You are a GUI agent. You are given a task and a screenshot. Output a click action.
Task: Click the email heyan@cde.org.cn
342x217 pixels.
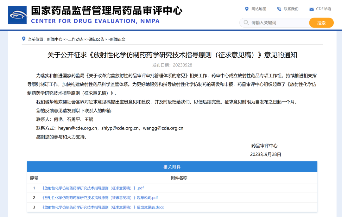pyautogui.click(x=78, y=128)
